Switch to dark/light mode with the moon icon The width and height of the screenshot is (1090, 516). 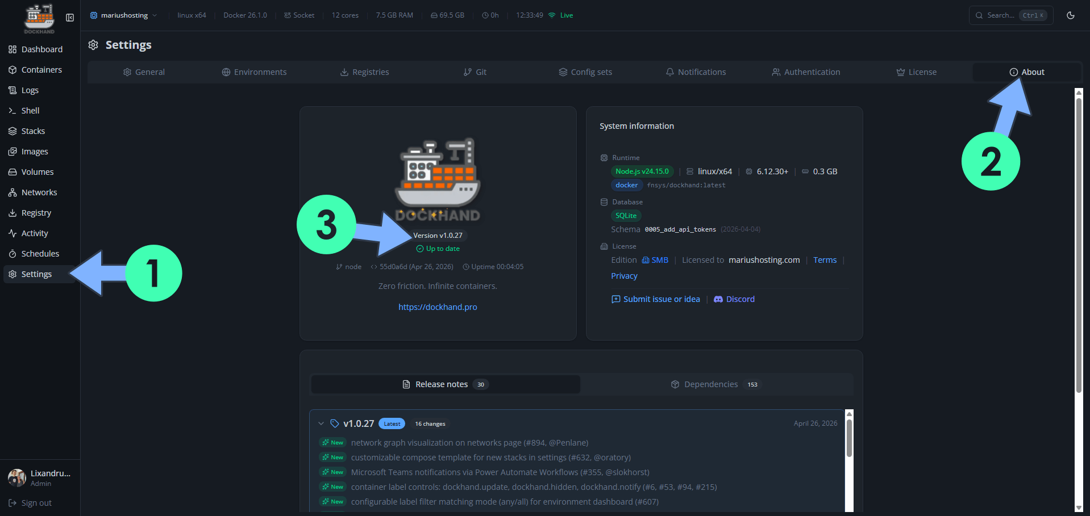pos(1071,15)
